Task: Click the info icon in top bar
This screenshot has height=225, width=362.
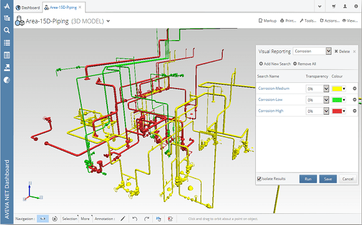Action: (356, 6)
